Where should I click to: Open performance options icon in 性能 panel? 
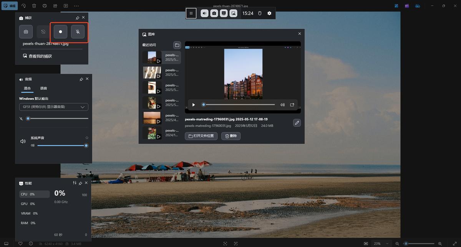click(75, 183)
